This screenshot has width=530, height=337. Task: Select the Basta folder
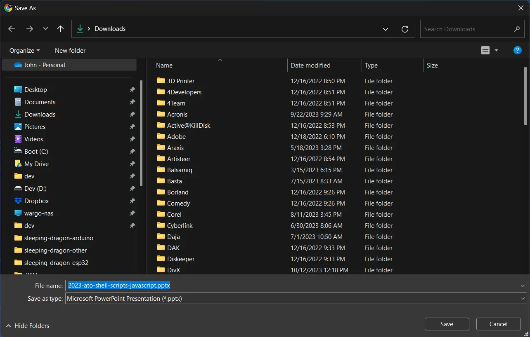175,181
